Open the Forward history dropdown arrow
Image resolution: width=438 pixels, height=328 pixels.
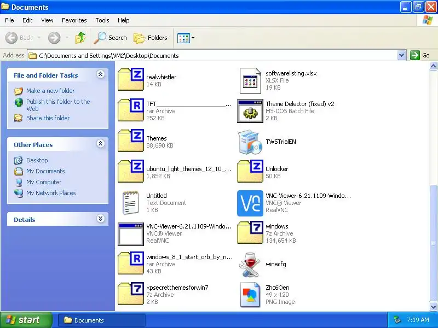coord(67,38)
